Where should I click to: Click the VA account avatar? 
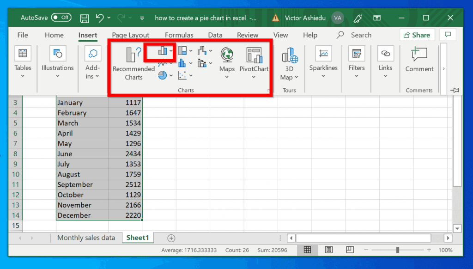[338, 18]
